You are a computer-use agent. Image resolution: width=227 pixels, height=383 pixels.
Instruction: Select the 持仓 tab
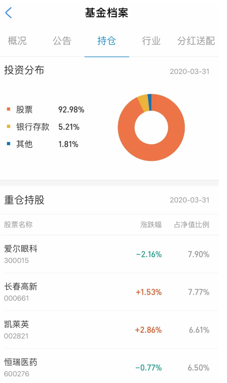click(107, 41)
